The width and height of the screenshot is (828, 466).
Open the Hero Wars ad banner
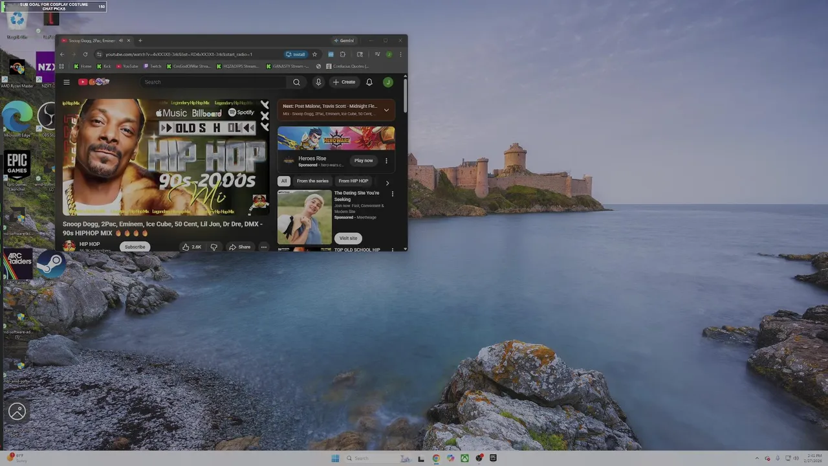tap(336, 139)
